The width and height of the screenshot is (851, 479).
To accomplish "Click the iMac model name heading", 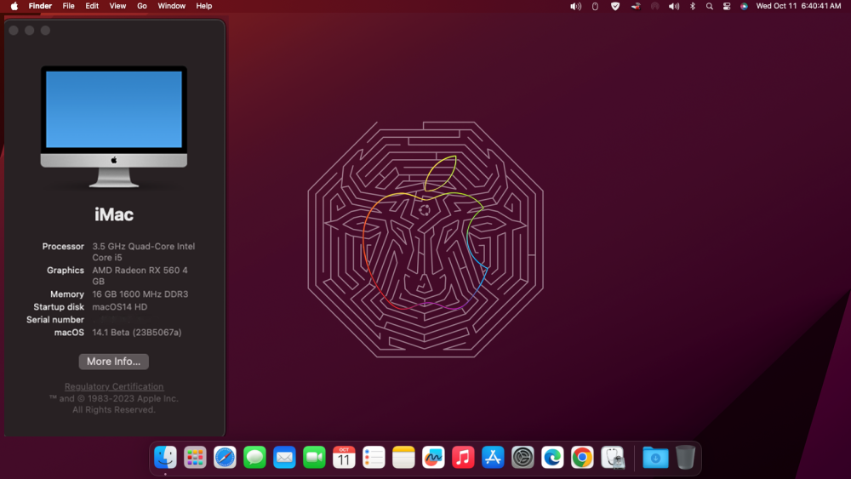I will [x=114, y=214].
